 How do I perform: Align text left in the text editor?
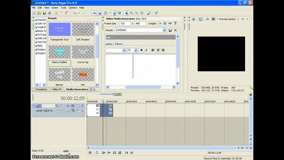point(153,50)
